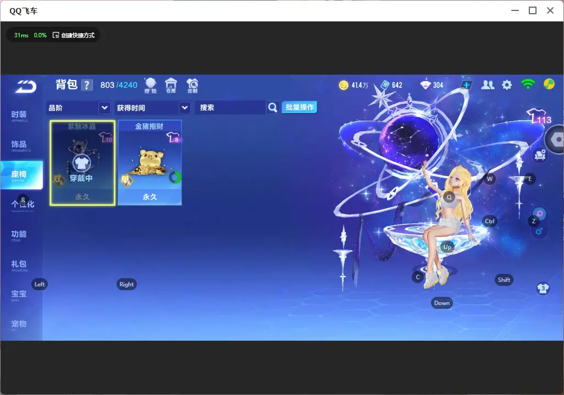Click the gray hexagon button
This screenshot has width=564, height=395.
pyautogui.click(x=556, y=139)
